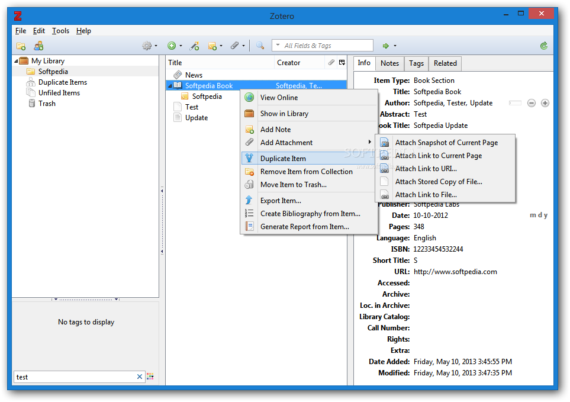Click the Show in Library icon
The image size is (570, 402).
tap(249, 114)
